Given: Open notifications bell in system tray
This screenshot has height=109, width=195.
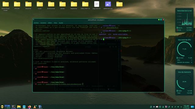Looking at the screenshot, I should 151,107.
